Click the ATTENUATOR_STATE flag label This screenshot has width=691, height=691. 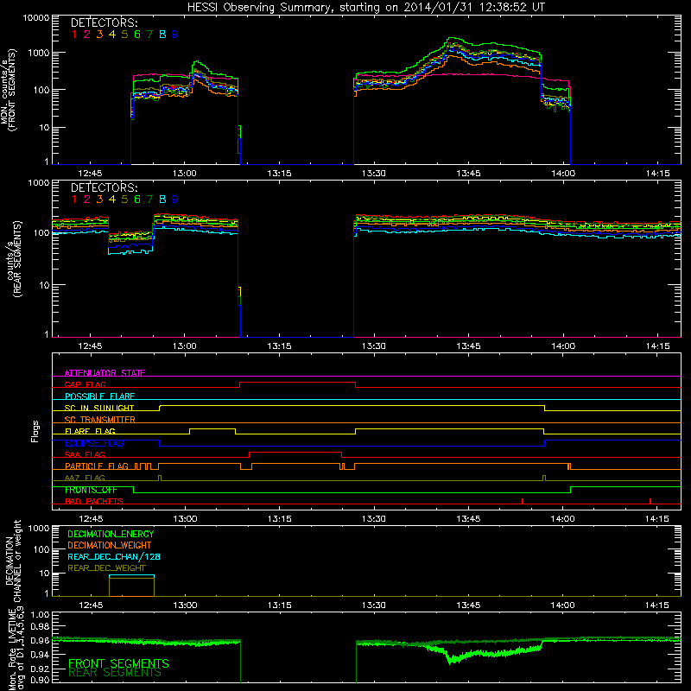point(105,373)
